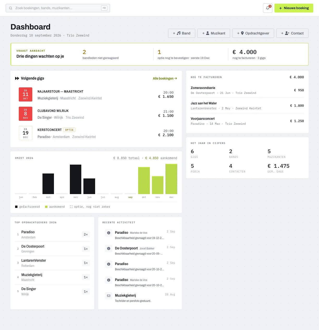Open the Clubavond Wilrijk gig
Viewport: 319px width, 330px height.
(x=96, y=114)
